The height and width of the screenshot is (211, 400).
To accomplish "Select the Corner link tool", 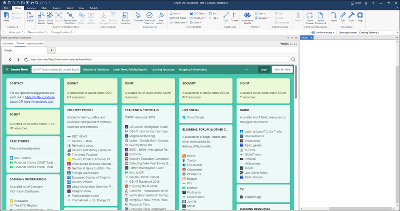I will 235,17.
